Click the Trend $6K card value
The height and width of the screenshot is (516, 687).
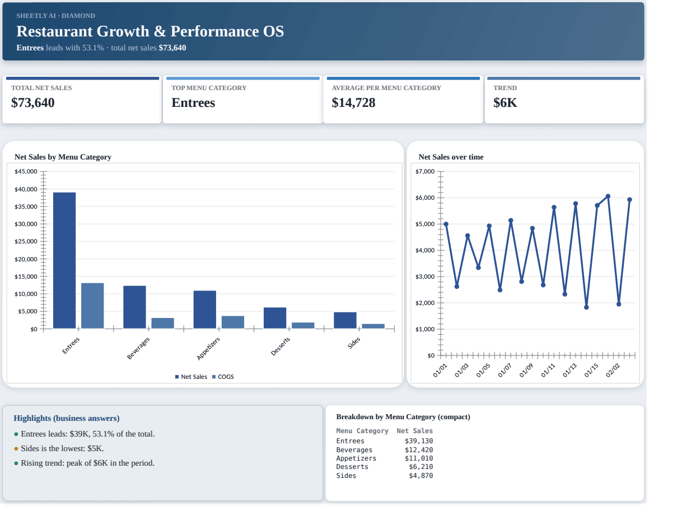[x=505, y=103]
